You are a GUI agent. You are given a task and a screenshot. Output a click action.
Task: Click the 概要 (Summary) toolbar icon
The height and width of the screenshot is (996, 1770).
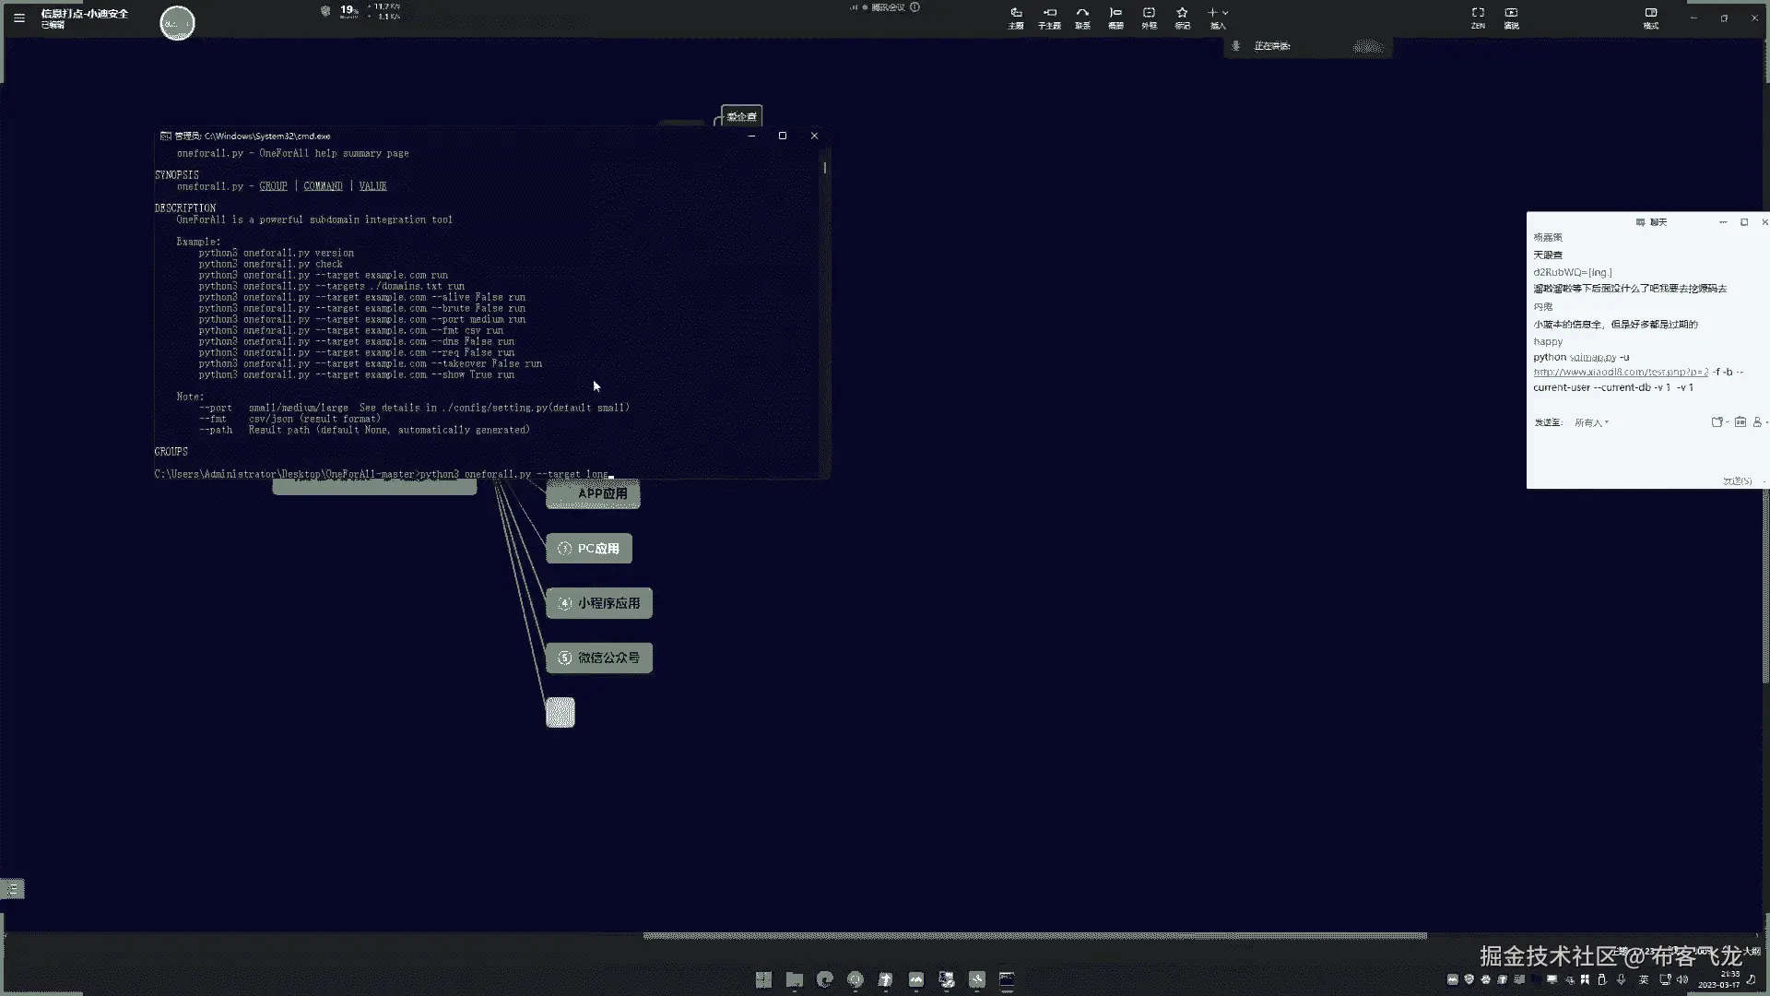[x=1115, y=17]
